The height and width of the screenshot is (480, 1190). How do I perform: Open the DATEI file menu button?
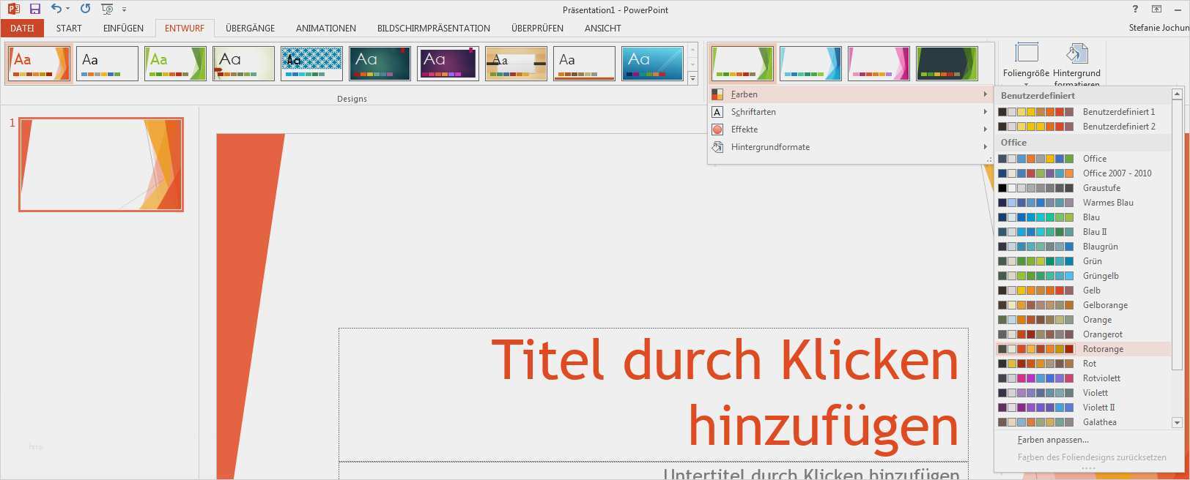click(x=22, y=29)
